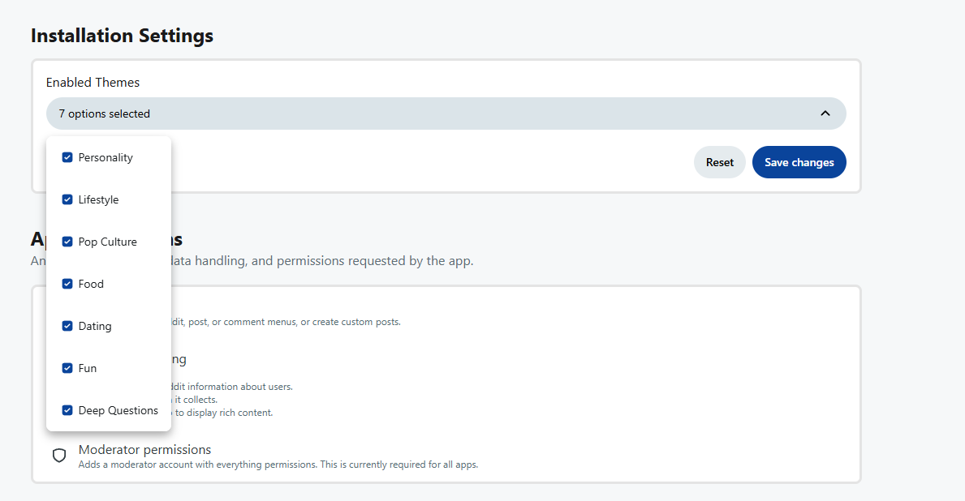Choose the "Personality" label text in the dropdown list
The width and height of the screenshot is (965, 501).
pos(106,157)
